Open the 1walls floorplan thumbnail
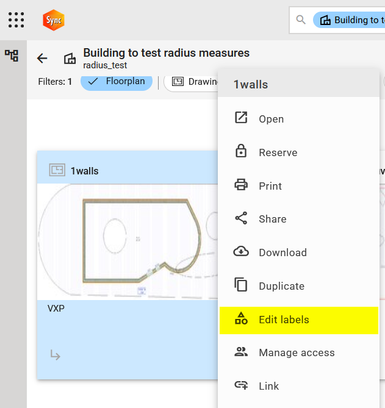Viewport: 385px width, 408px height. click(128, 241)
